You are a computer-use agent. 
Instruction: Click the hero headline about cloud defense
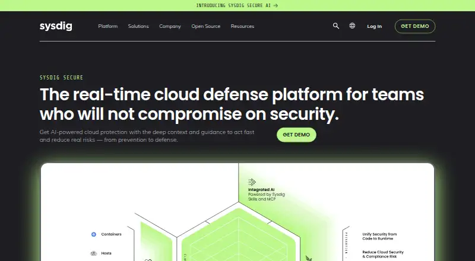pyautogui.click(x=232, y=104)
